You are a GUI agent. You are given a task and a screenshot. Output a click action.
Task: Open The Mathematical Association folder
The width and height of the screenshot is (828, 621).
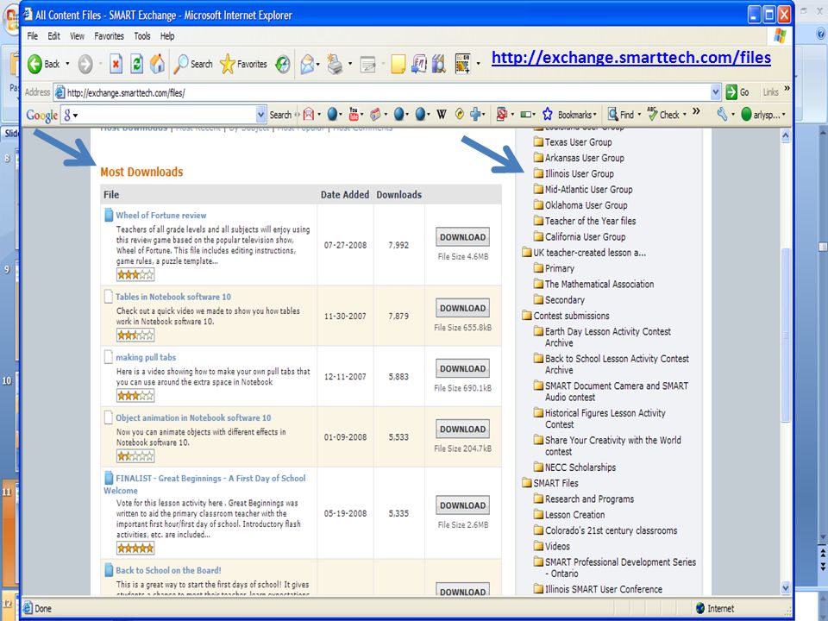[593, 284]
